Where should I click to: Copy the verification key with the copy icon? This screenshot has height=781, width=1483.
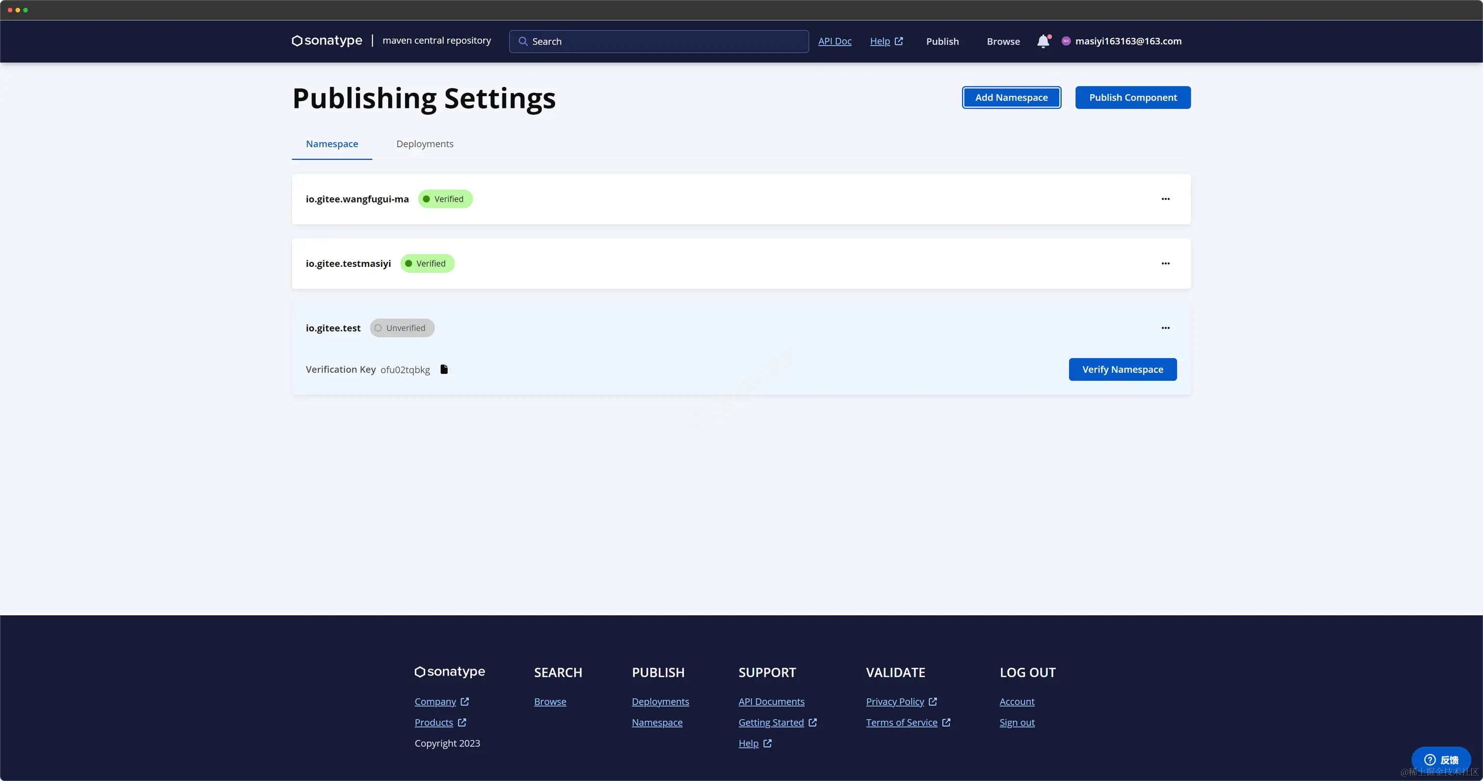coord(444,369)
